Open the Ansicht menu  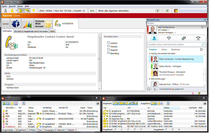pos(12,6)
